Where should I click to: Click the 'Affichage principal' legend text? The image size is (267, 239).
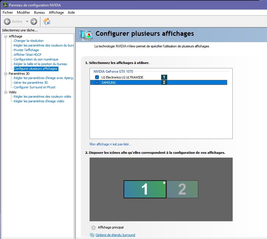point(111,227)
